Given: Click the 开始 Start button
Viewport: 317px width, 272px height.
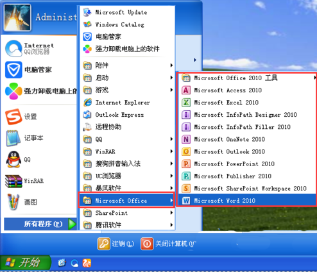Looking at the screenshot, I should (x=25, y=262).
